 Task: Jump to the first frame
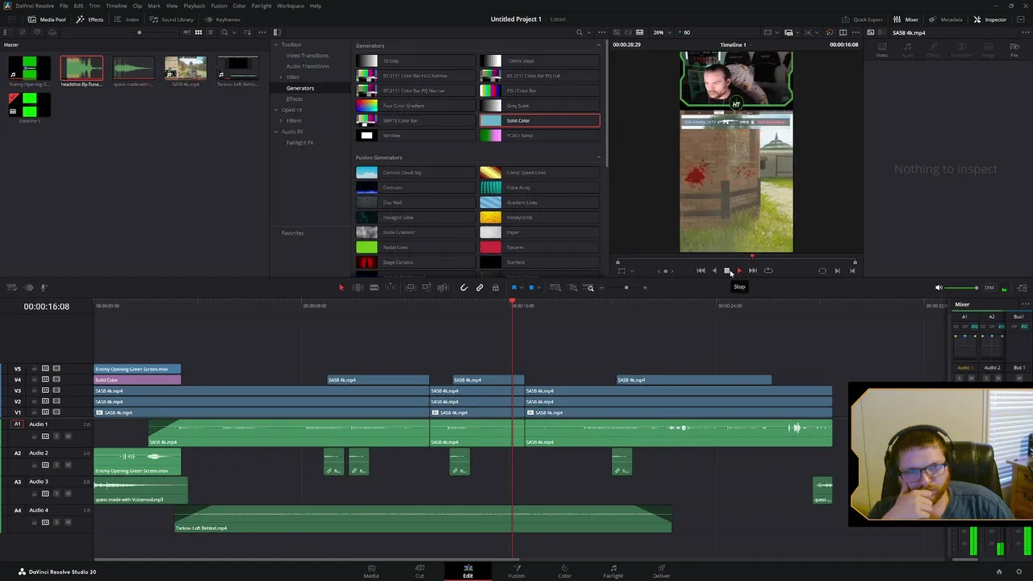point(701,271)
